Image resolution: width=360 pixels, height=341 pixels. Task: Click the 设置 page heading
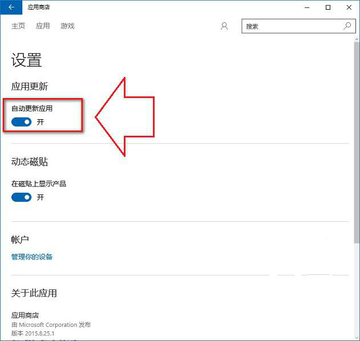[27, 60]
